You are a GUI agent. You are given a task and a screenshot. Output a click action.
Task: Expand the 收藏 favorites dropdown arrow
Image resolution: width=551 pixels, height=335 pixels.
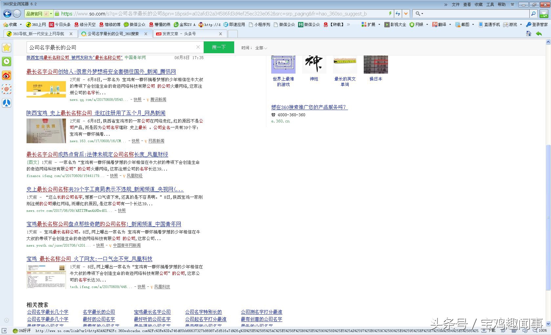click(x=21, y=24)
